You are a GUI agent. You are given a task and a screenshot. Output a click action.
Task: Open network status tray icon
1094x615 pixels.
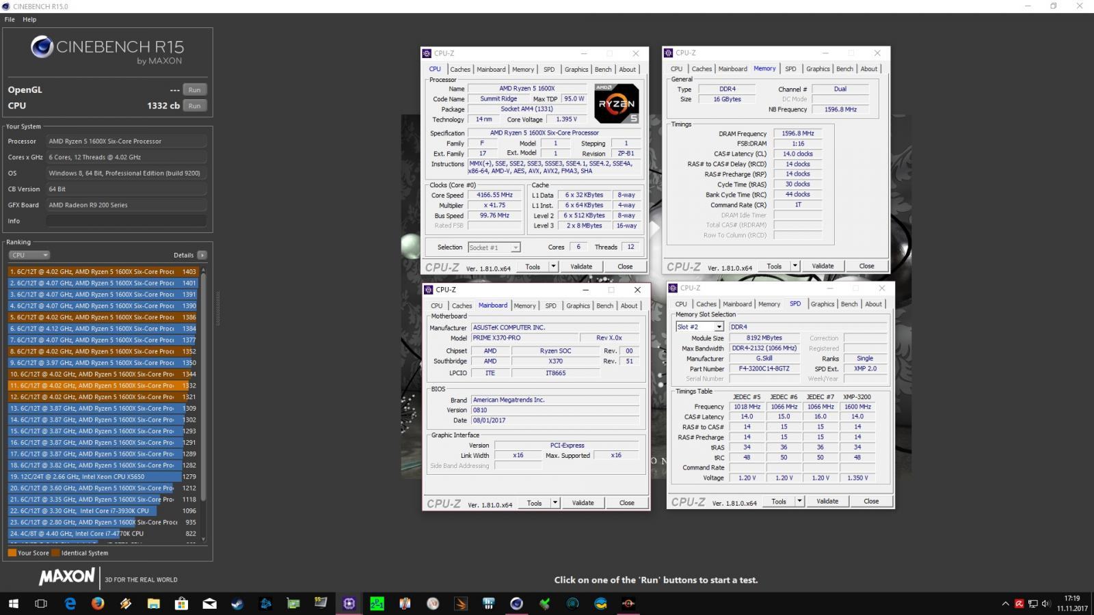click(x=1032, y=603)
